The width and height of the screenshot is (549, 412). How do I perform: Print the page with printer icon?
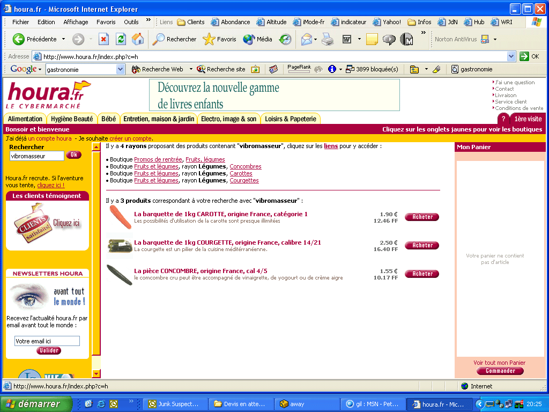[x=328, y=39]
